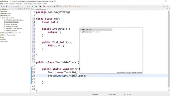
Task: Collapse the main method fold on line 18
Action: 35,69
